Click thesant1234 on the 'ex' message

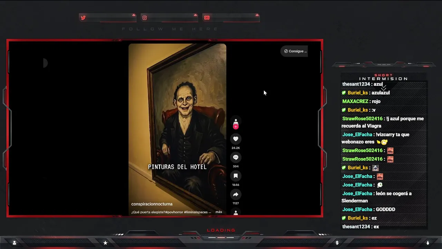pyautogui.click(x=356, y=227)
